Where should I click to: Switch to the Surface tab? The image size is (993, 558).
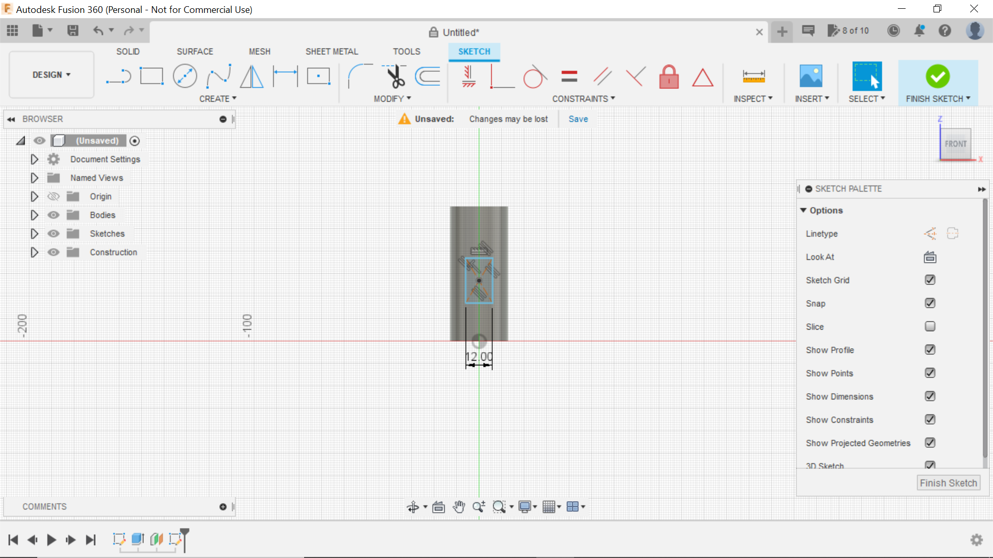pos(195,51)
